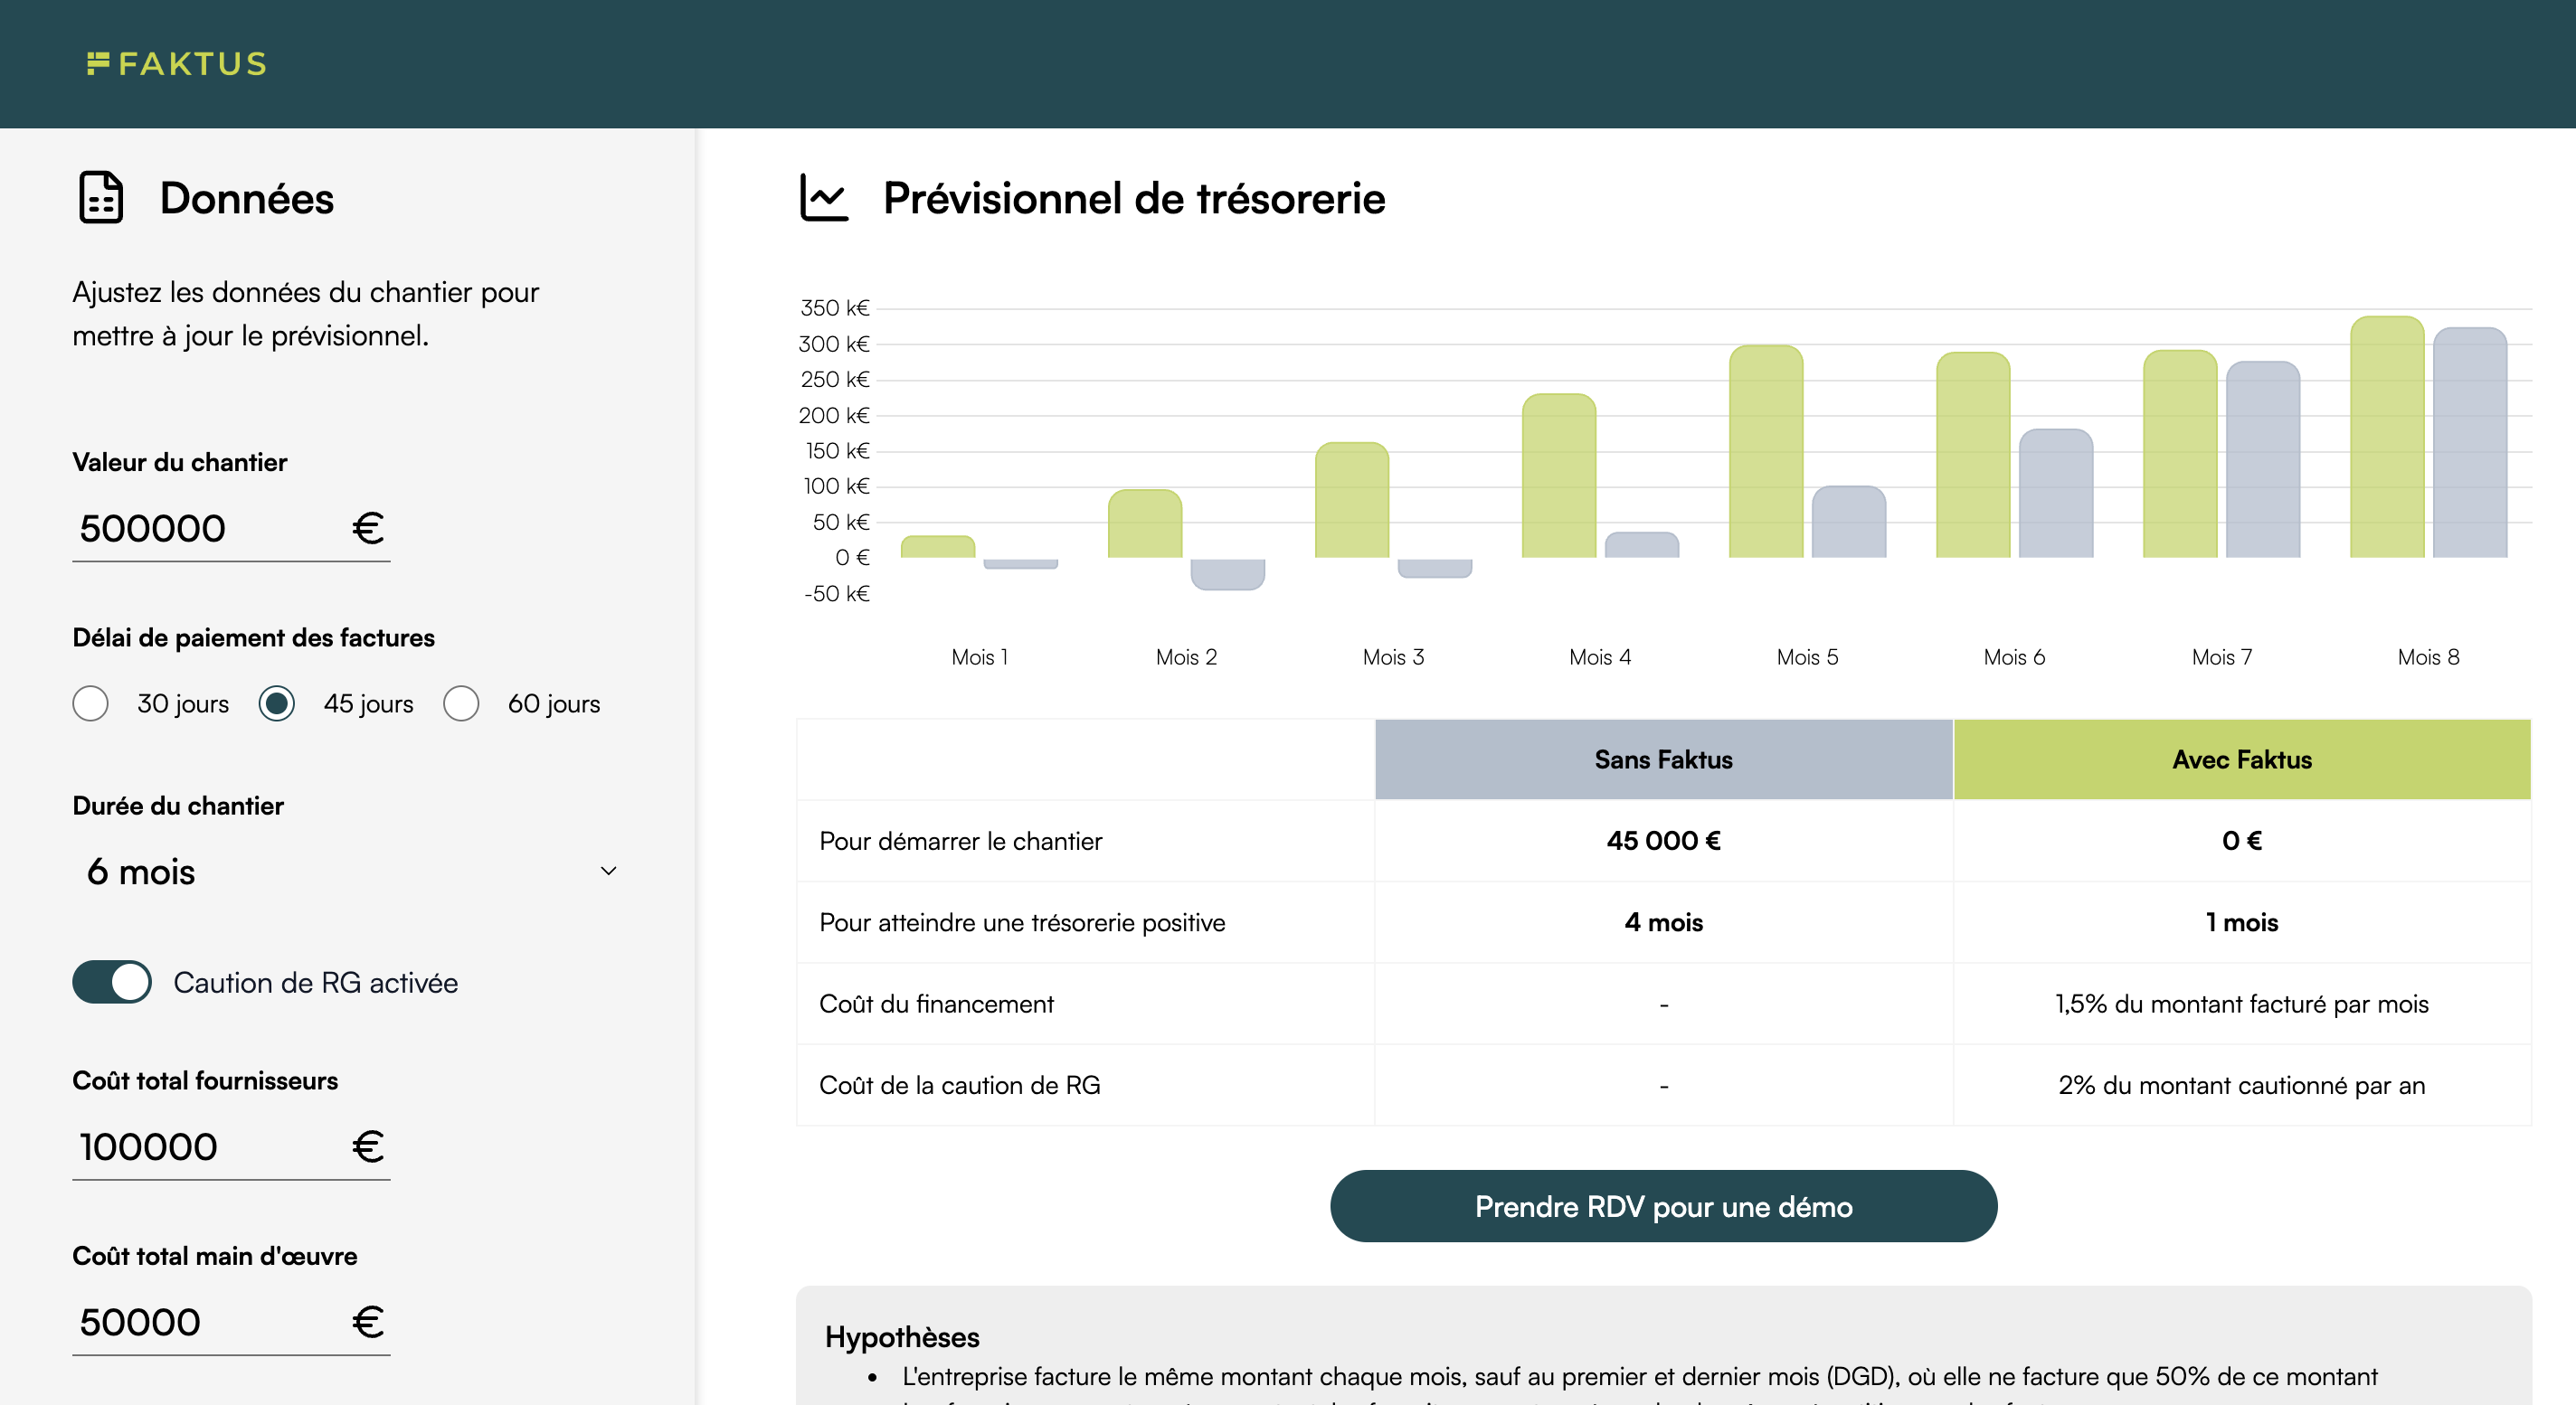Click 2% du montant cautionné par an
The width and height of the screenshot is (2576, 1405).
(x=2242, y=1085)
